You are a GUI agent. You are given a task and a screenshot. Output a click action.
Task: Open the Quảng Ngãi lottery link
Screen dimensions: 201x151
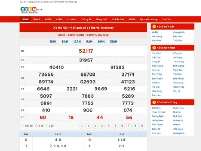[158, 116]
